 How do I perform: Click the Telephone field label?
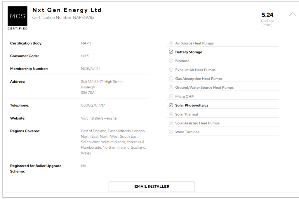(x=20, y=105)
